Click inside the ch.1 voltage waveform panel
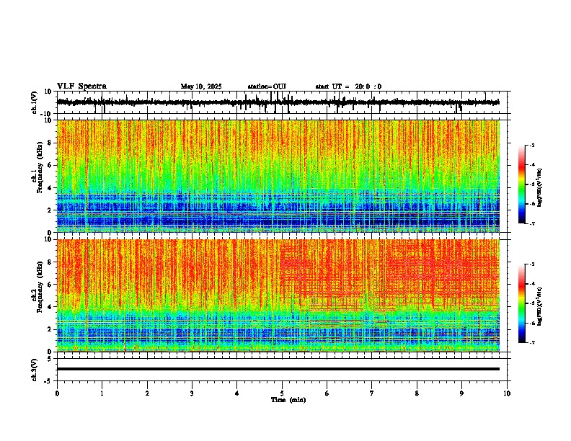 coord(283,102)
